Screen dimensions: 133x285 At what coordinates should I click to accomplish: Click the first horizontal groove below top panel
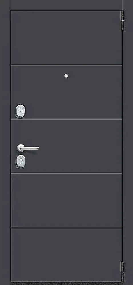point(66,65)
